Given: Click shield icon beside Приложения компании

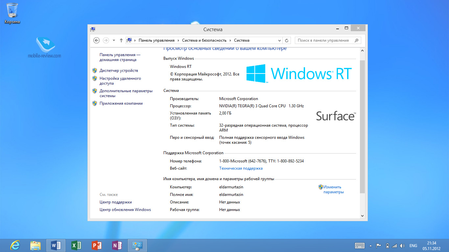Looking at the screenshot, I should [95, 103].
